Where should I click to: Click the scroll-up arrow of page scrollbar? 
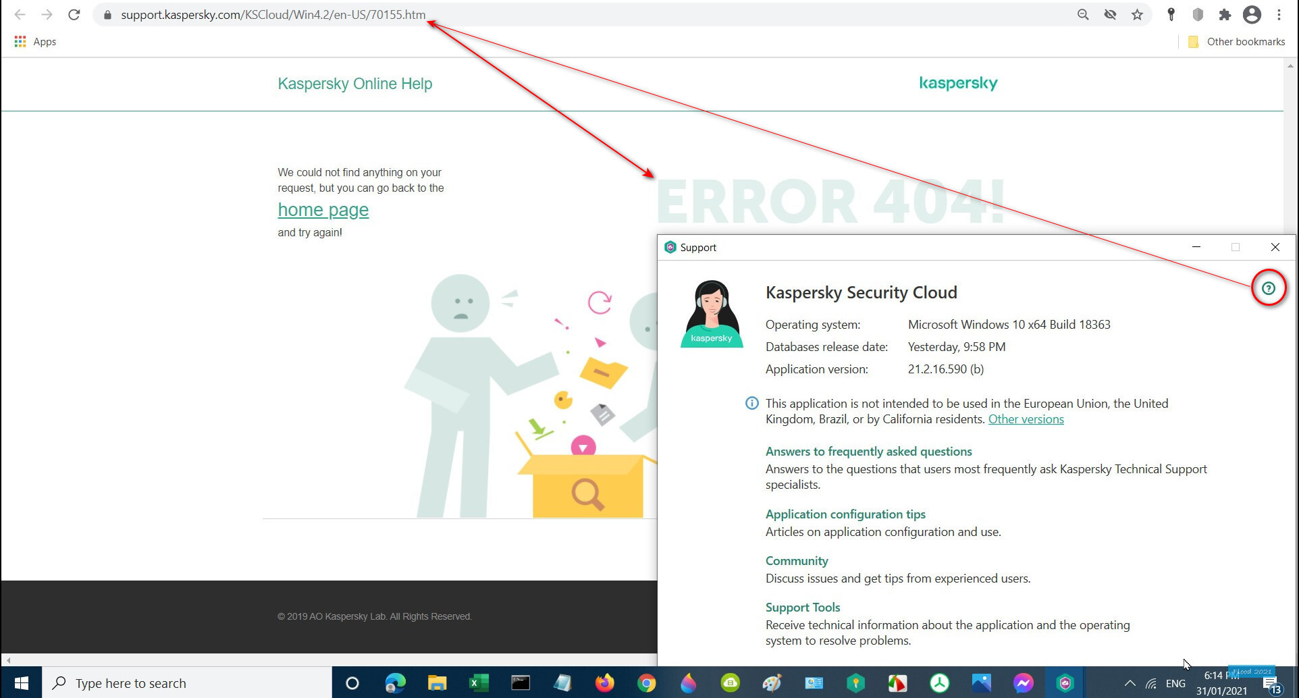pyautogui.click(x=1290, y=65)
